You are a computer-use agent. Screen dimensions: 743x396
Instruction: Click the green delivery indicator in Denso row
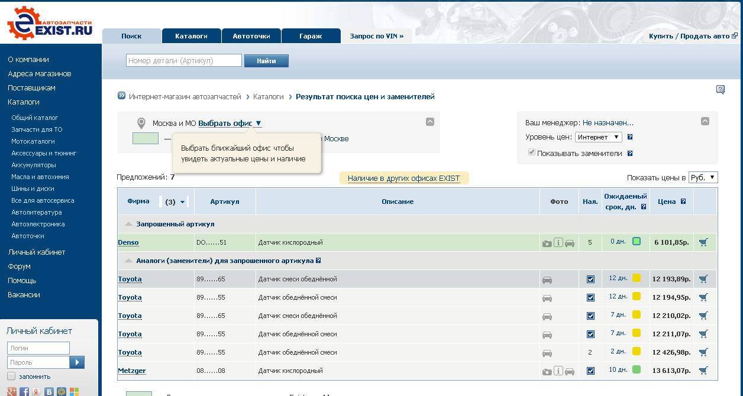(637, 241)
